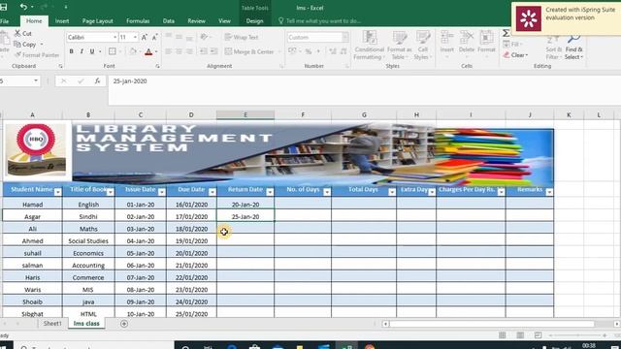Switch to Sheet1 tab
The image size is (621, 349).
coord(52,323)
